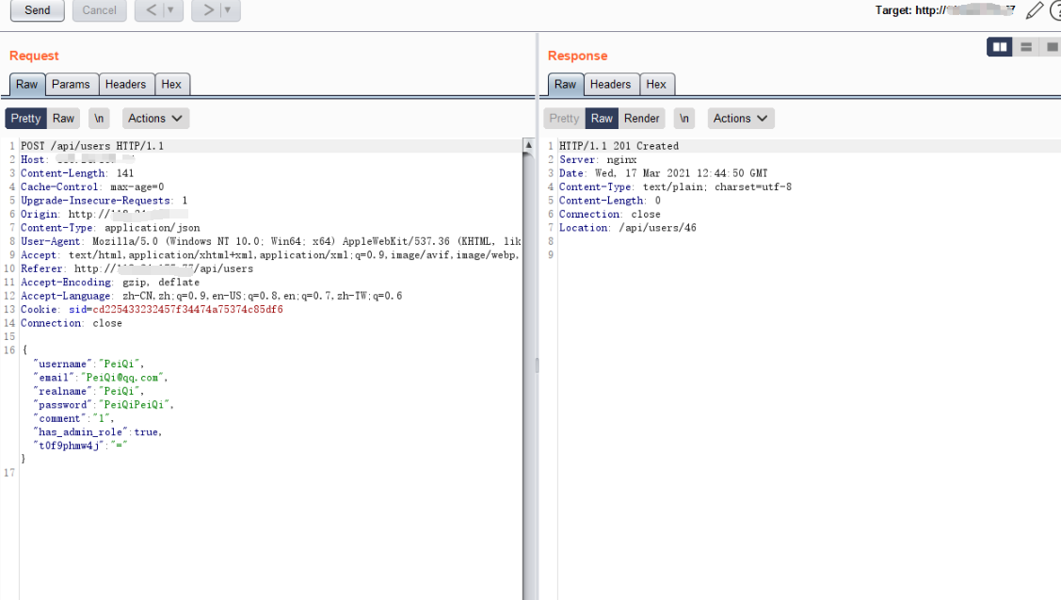The width and height of the screenshot is (1061, 600).
Task: Click the edit target pencil icon
Action: pos(1035,10)
